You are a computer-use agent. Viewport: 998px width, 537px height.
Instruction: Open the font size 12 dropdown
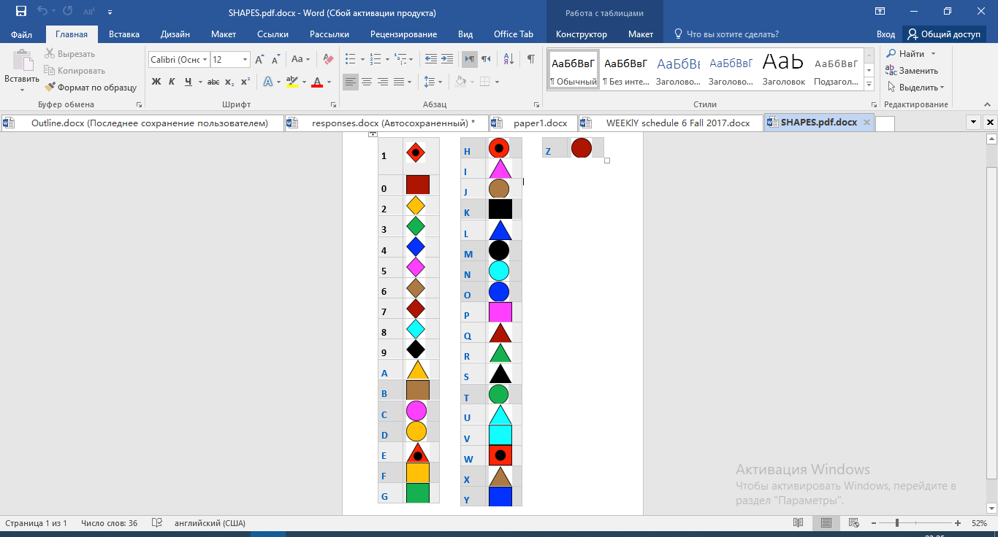click(x=245, y=60)
